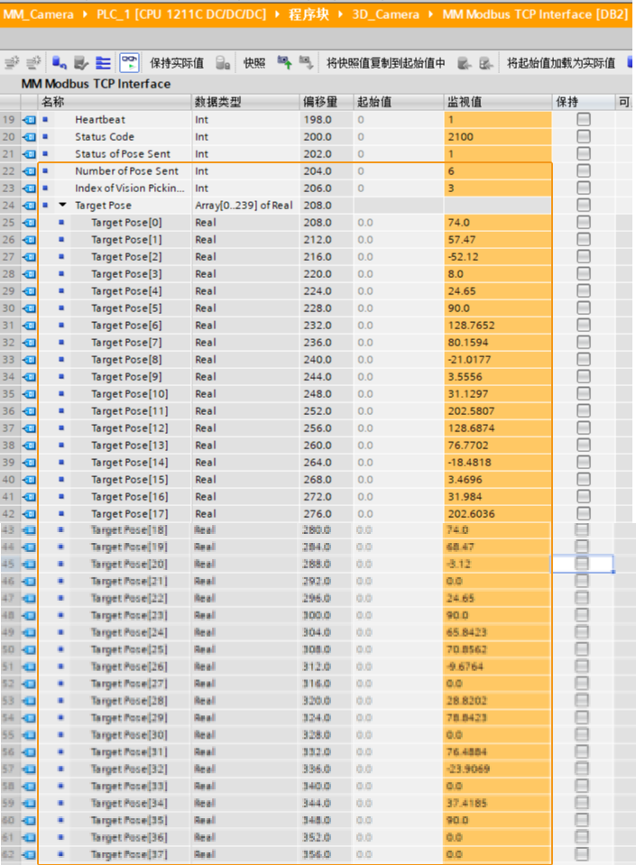Click the 起始值 column header
Viewport: 636px width, 865px height.
[x=398, y=102]
